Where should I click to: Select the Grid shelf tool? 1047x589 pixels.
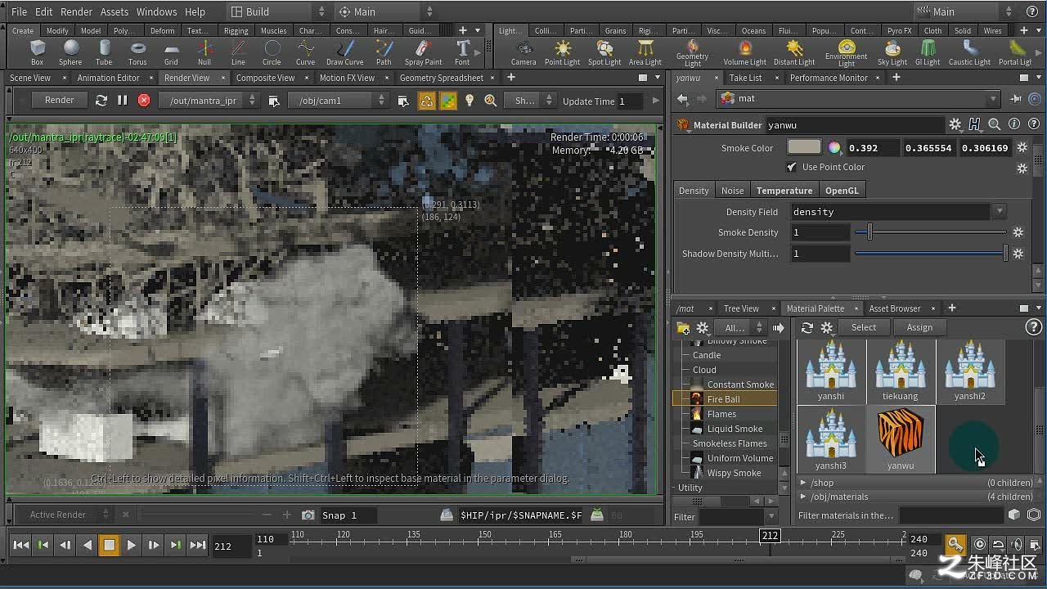click(x=171, y=52)
